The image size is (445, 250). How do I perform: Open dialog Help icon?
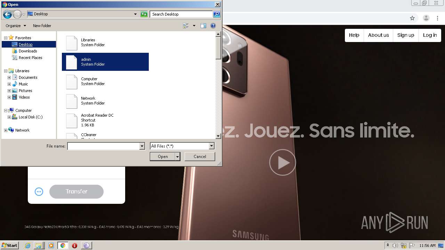point(213,26)
